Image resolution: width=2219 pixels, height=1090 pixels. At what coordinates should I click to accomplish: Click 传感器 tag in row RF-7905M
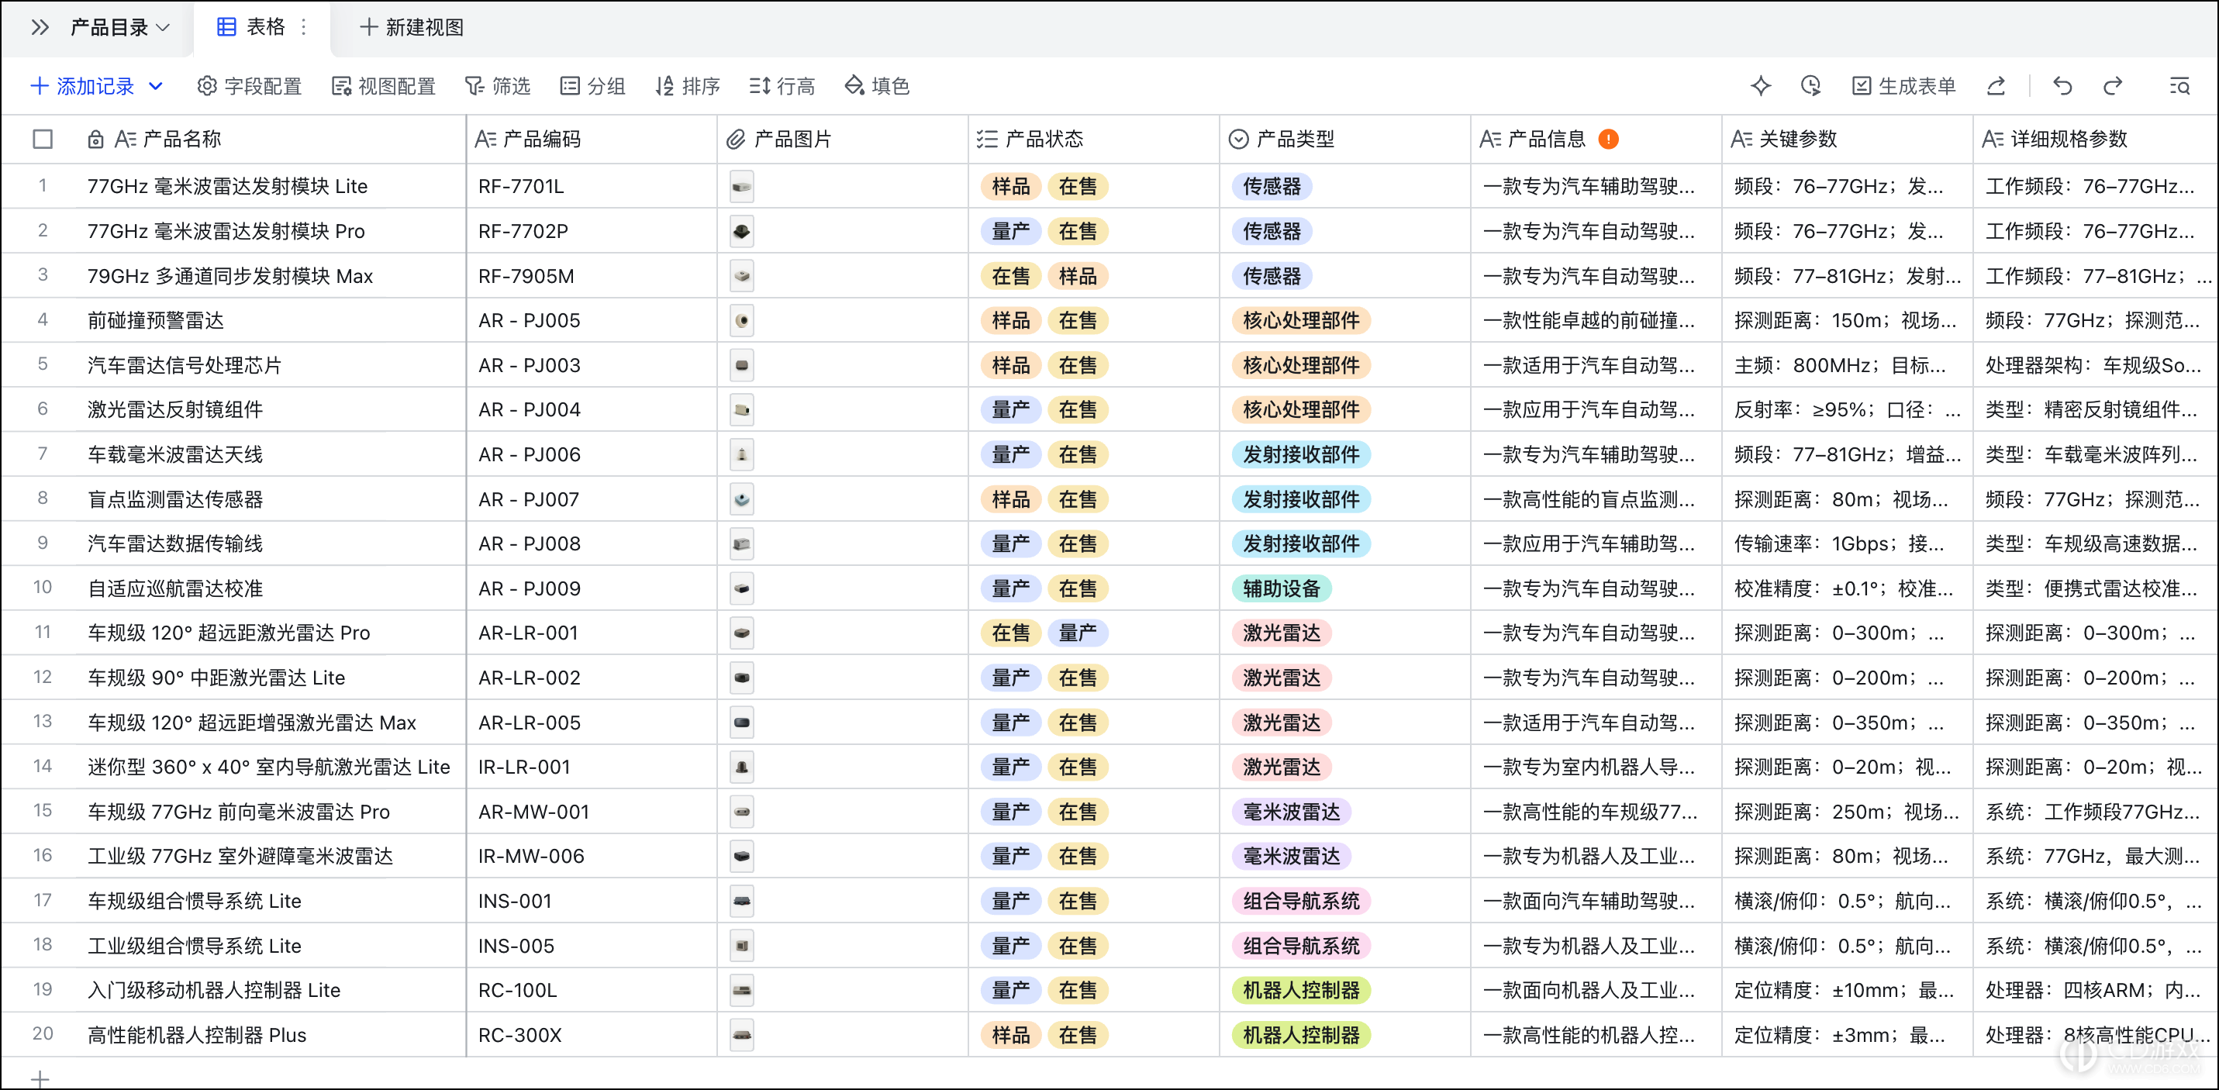point(1272,276)
